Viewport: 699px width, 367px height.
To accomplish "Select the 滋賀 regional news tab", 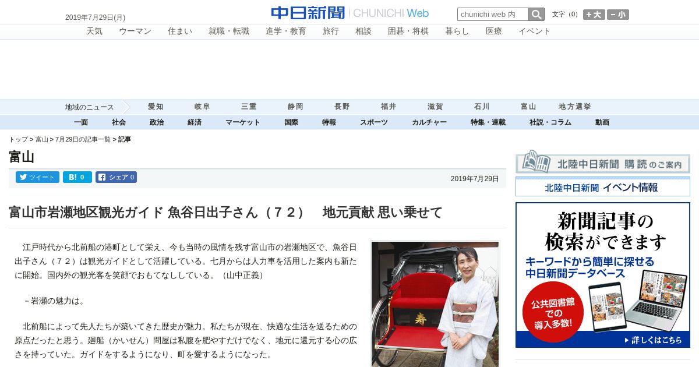I will (435, 107).
